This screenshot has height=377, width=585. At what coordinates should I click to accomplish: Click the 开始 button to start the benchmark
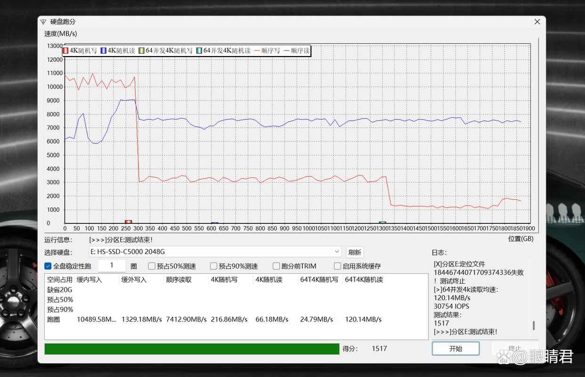coord(455,349)
